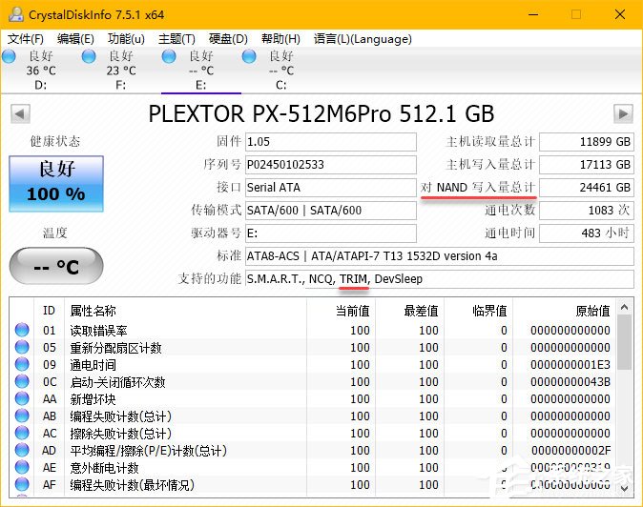Select the 新增坏块 attribute row
This screenshot has width=643, height=507.
313,399
